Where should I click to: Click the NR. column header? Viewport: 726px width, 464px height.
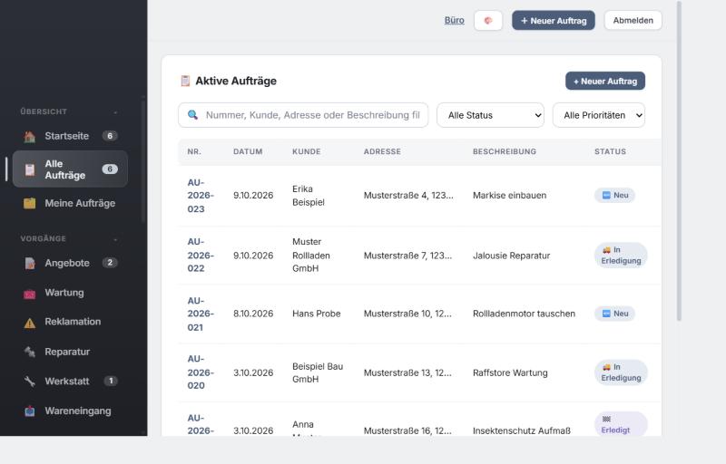[194, 151]
